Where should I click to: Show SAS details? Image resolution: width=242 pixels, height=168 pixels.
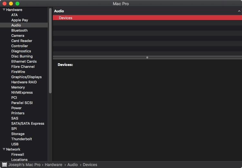[x=15, y=118]
